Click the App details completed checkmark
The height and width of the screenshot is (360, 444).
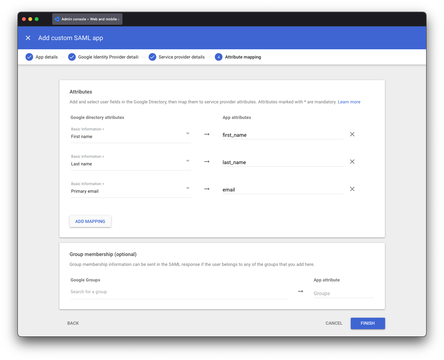coord(29,57)
